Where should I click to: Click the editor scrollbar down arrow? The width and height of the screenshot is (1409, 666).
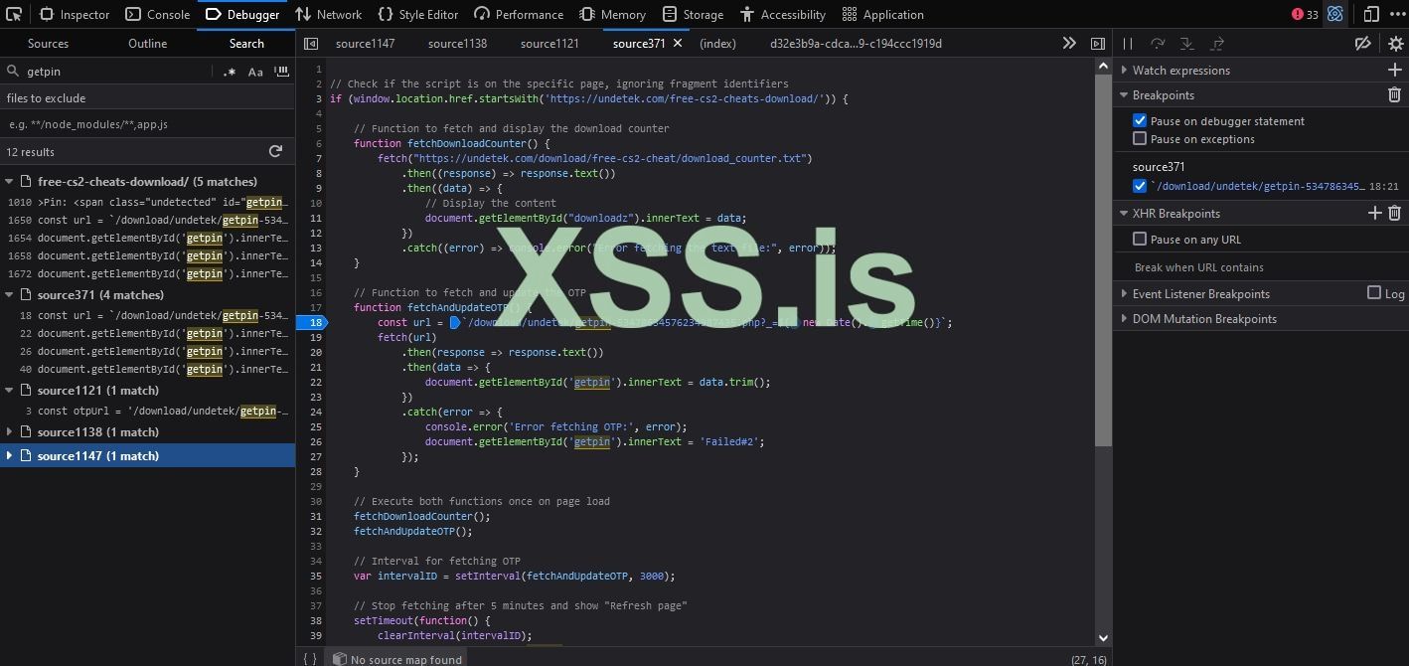pos(1103,638)
